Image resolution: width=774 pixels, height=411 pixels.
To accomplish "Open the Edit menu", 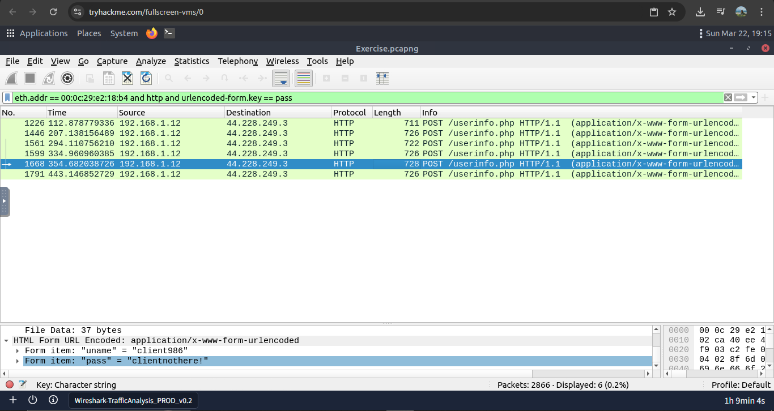I will [35, 61].
